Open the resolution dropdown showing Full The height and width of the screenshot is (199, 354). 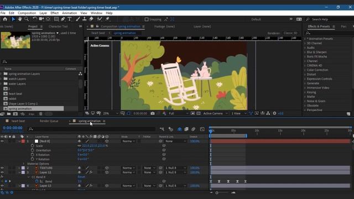(178, 113)
